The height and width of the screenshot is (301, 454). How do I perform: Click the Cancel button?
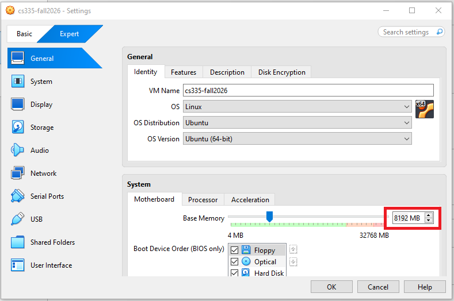[x=378, y=287]
